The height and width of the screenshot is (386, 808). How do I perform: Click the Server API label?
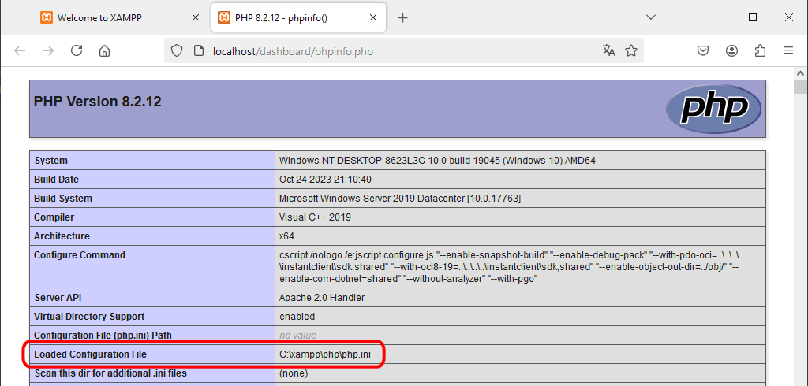pos(58,298)
